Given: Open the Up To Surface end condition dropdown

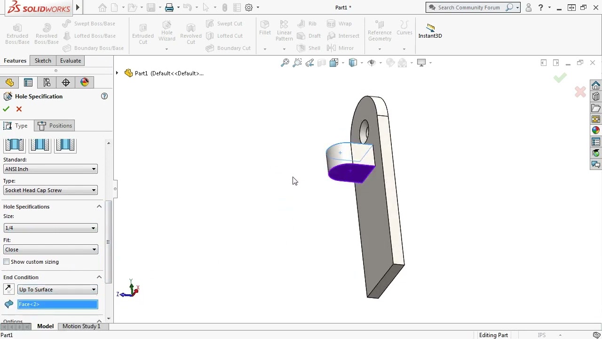Looking at the screenshot, I should (57, 290).
